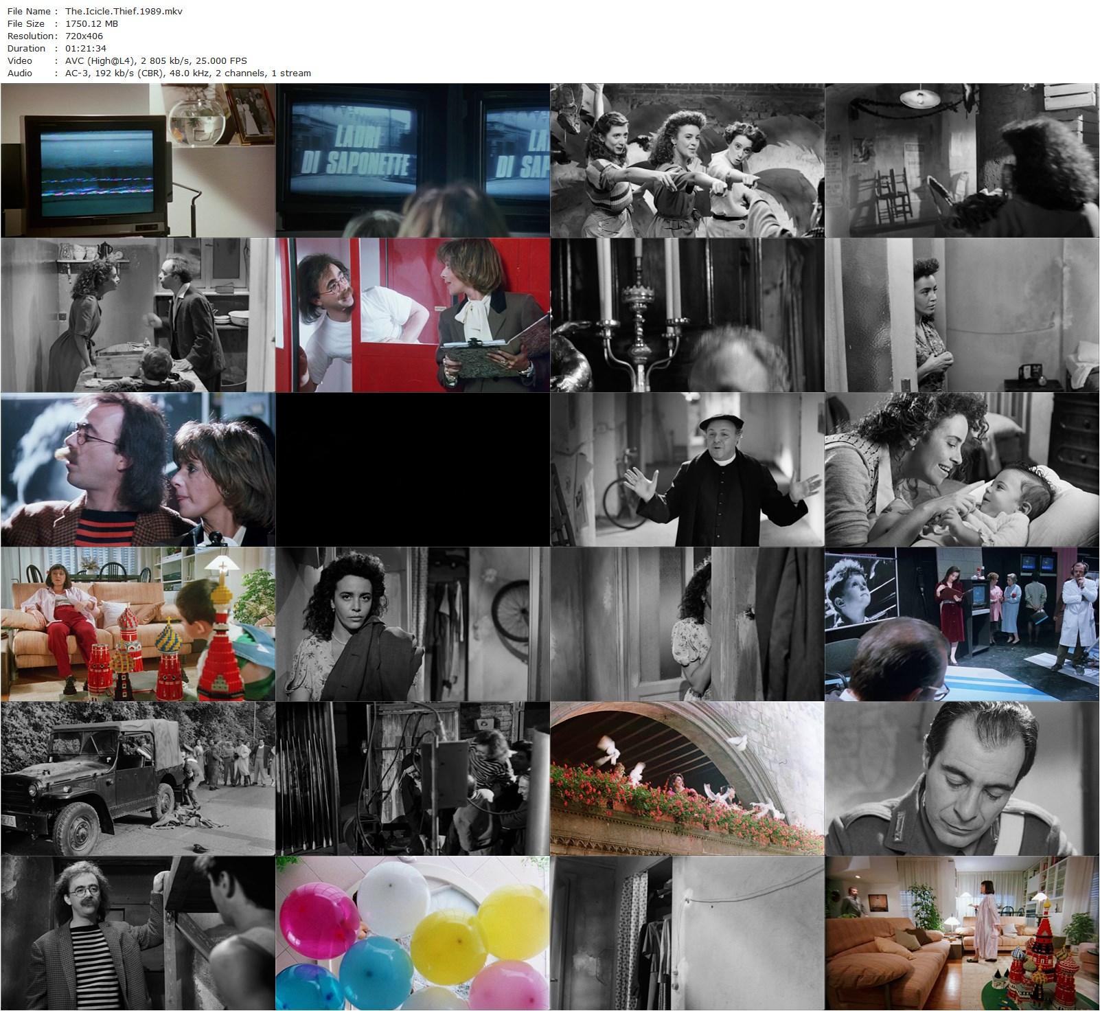Click the living room with woman in robe thumbnail
Screen dimensions: 1100x1011
click(x=961, y=933)
